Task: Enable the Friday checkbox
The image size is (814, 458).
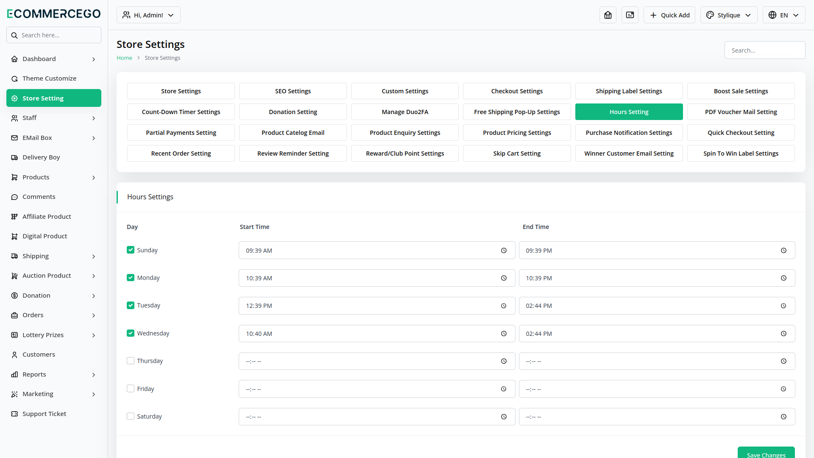Action: [x=131, y=389]
